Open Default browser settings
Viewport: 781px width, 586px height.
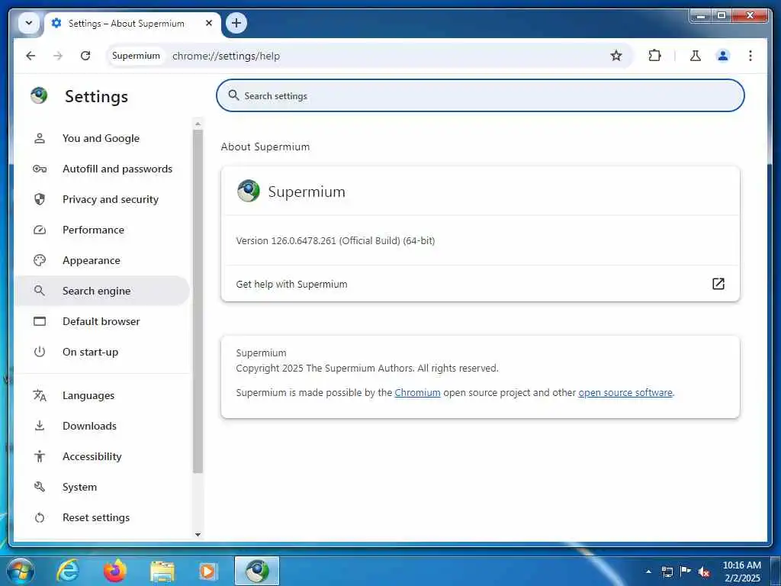point(101,321)
